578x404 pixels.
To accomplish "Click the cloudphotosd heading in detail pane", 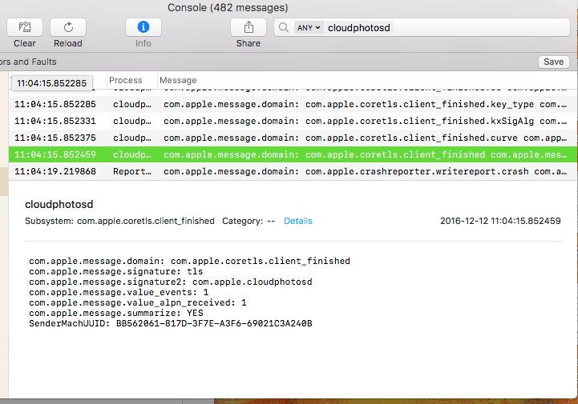I will click(59, 204).
